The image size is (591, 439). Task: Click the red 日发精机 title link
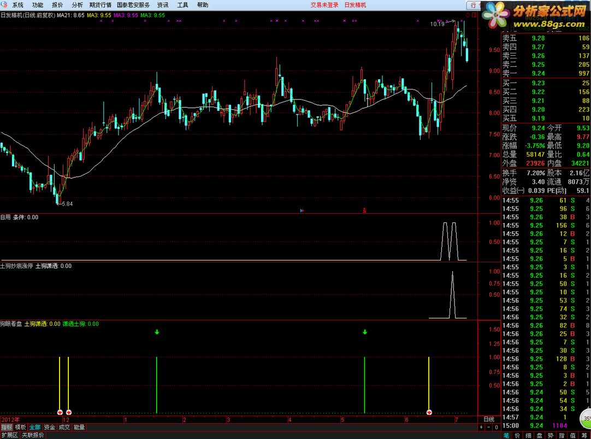[x=355, y=5]
